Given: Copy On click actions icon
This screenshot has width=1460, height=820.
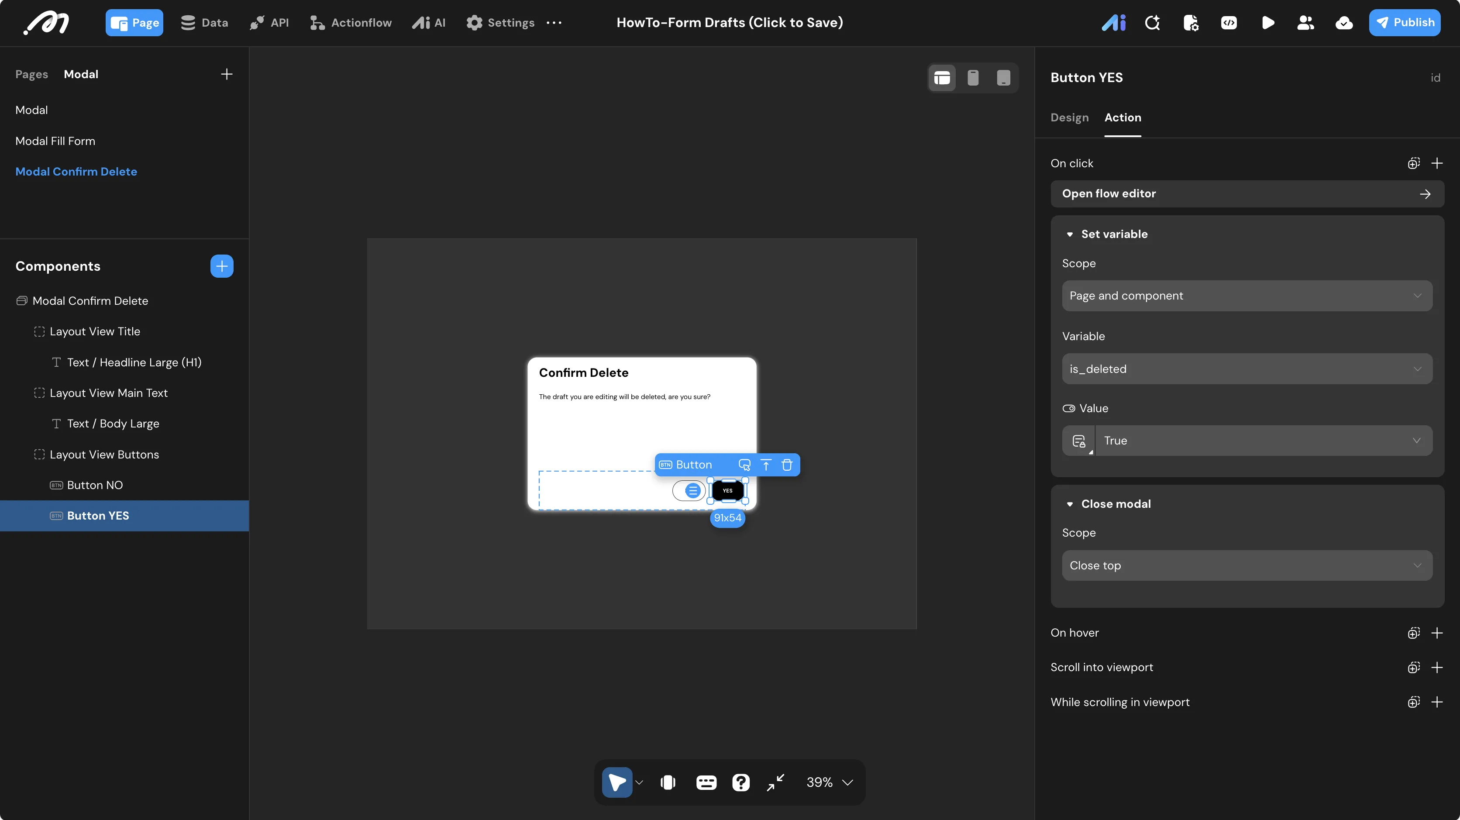Looking at the screenshot, I should pos(1414,163).
